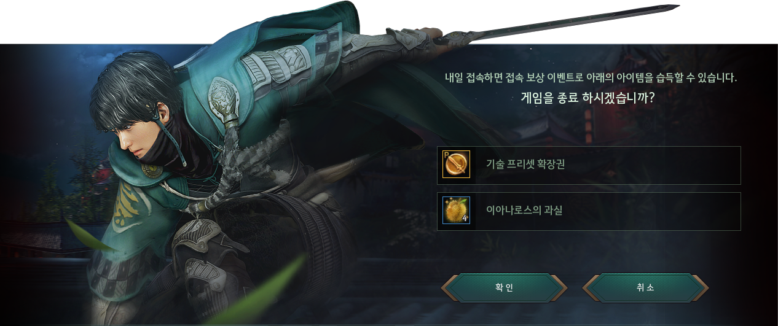The image size is (778, 326).
Task: Select the 이아나로스의 과실 reward label
Action: coord(524,210)
